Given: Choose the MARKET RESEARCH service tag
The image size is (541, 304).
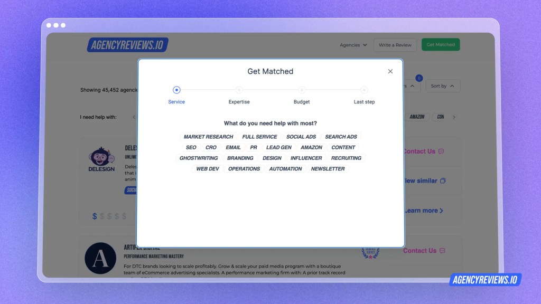Looking at the screenshot, I should pos(208,137).
